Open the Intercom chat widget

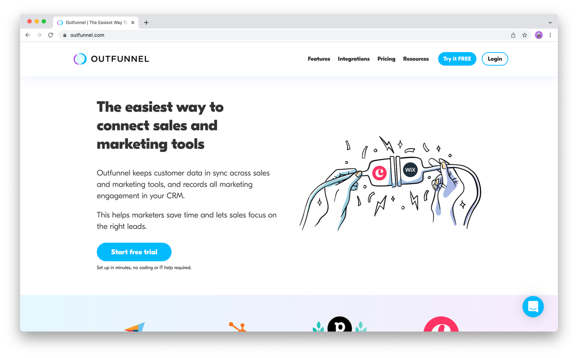click(533, 306)
